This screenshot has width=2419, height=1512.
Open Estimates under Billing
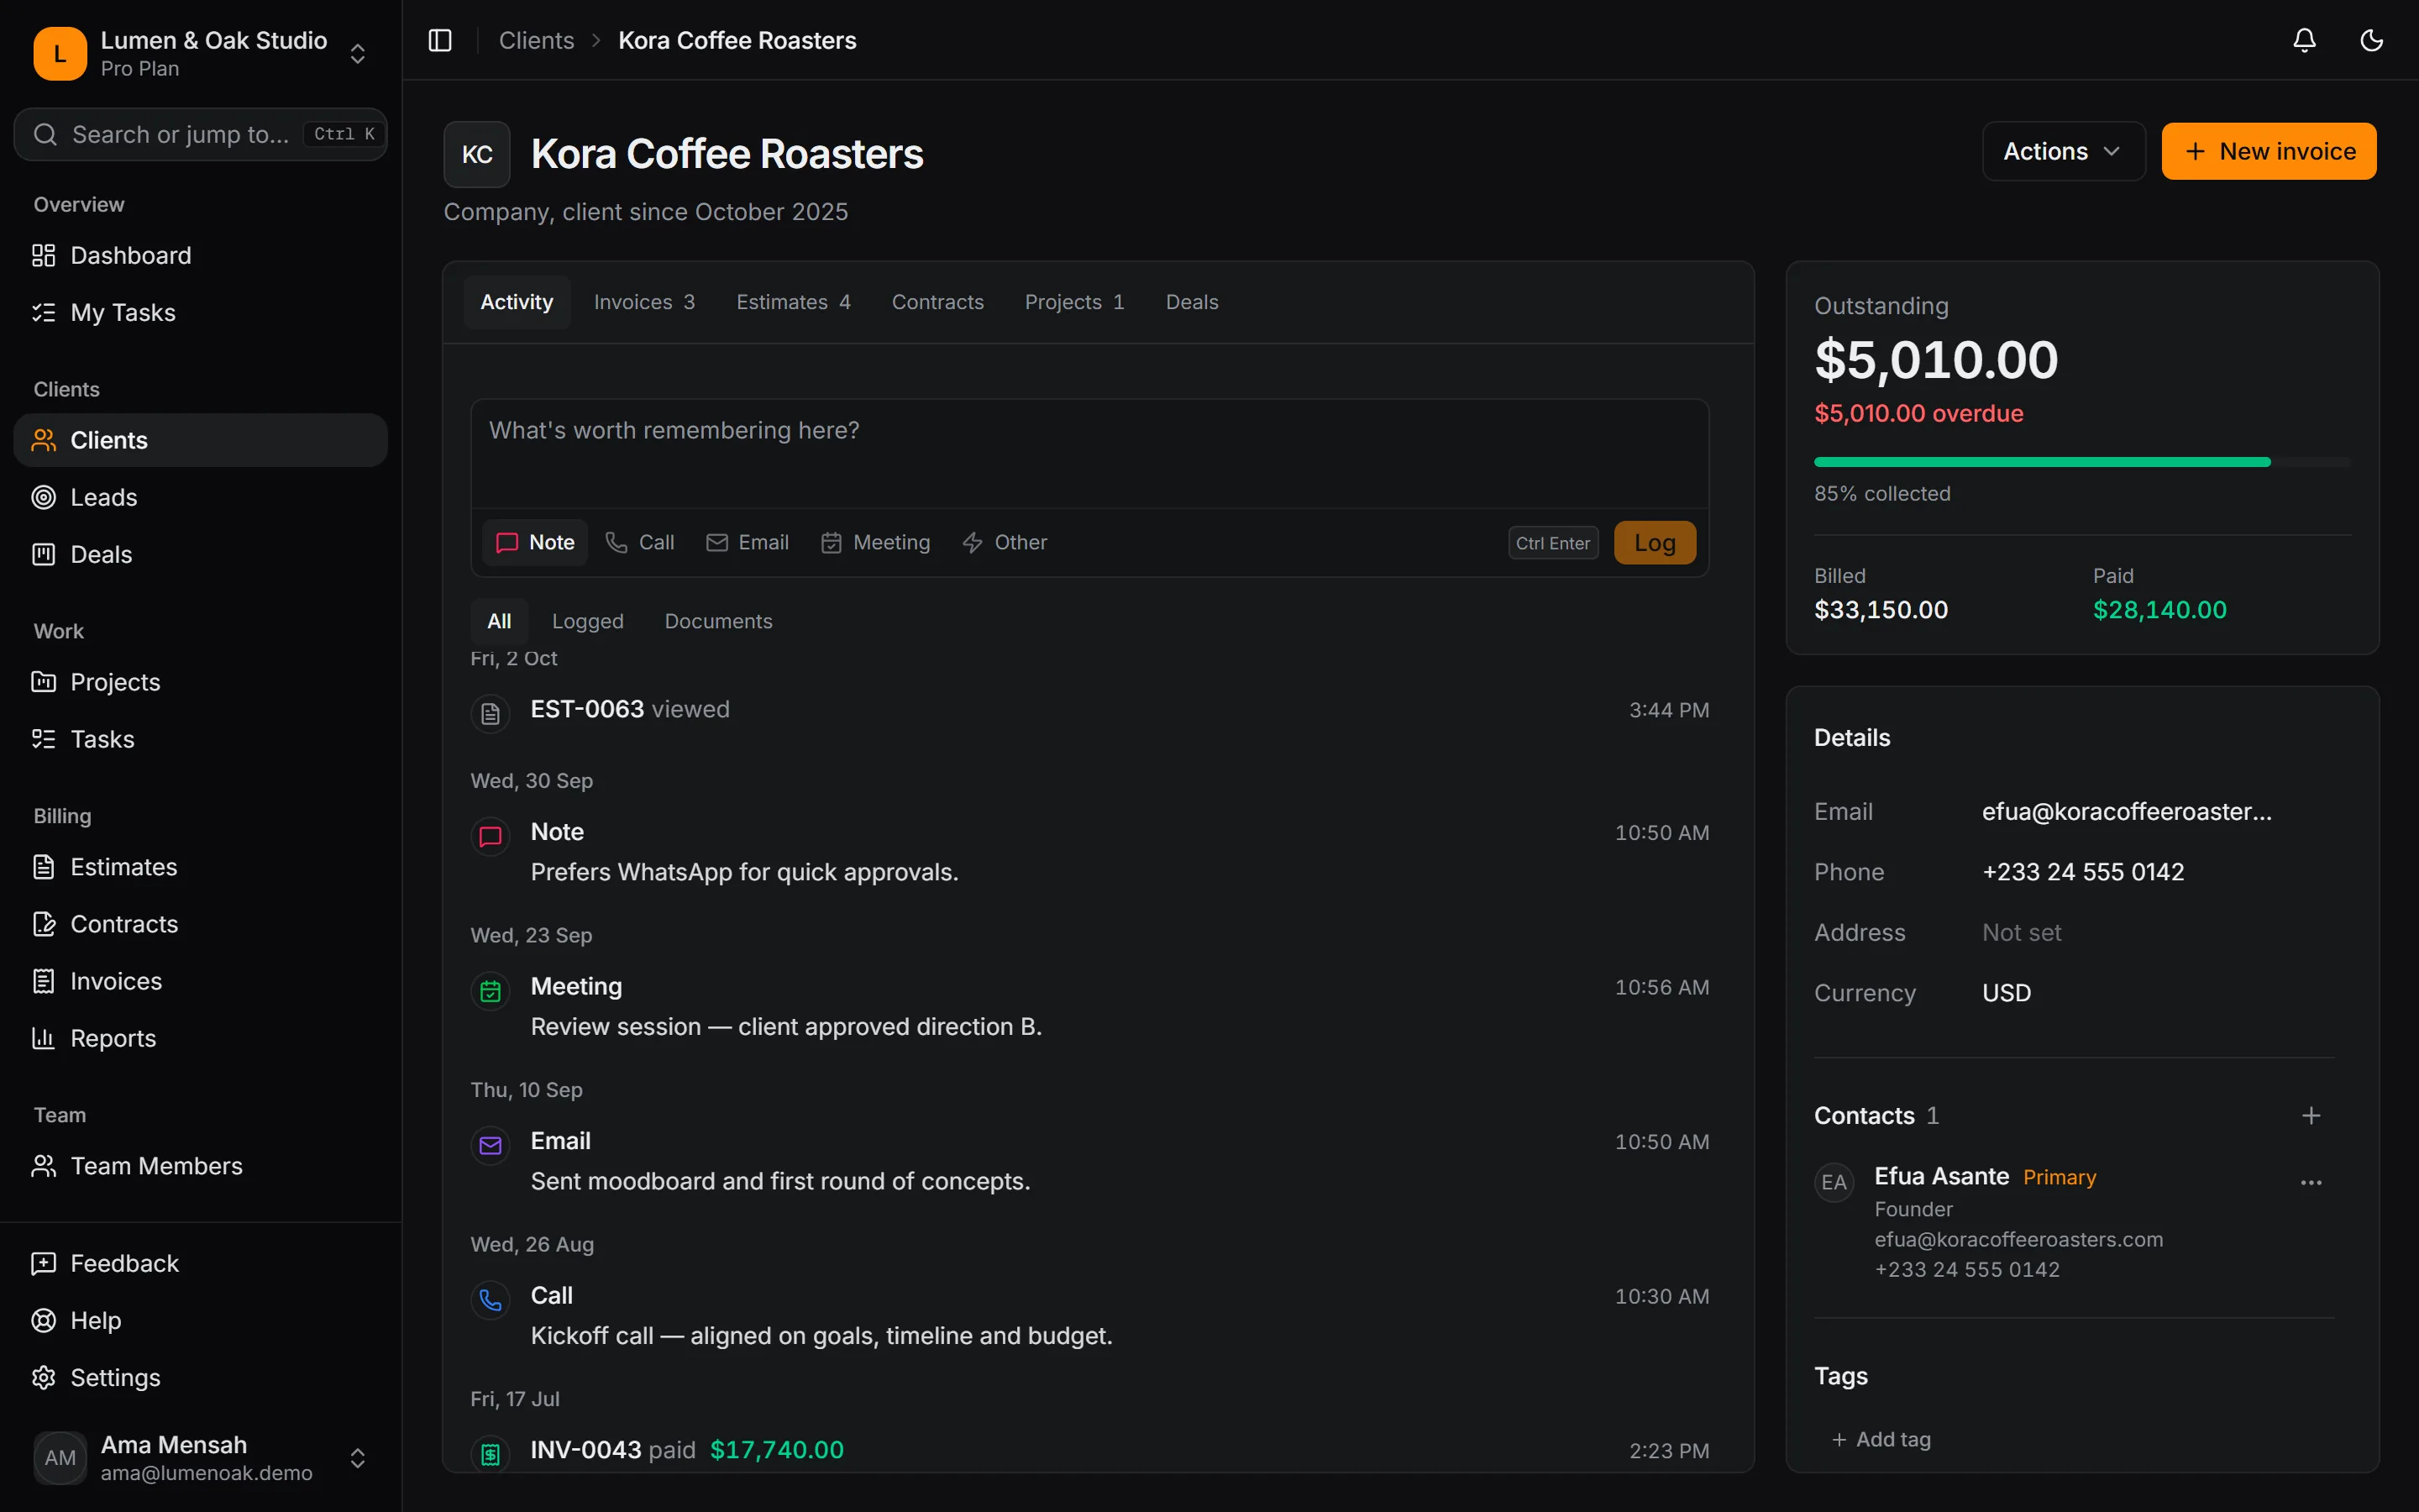coord(200,867)
